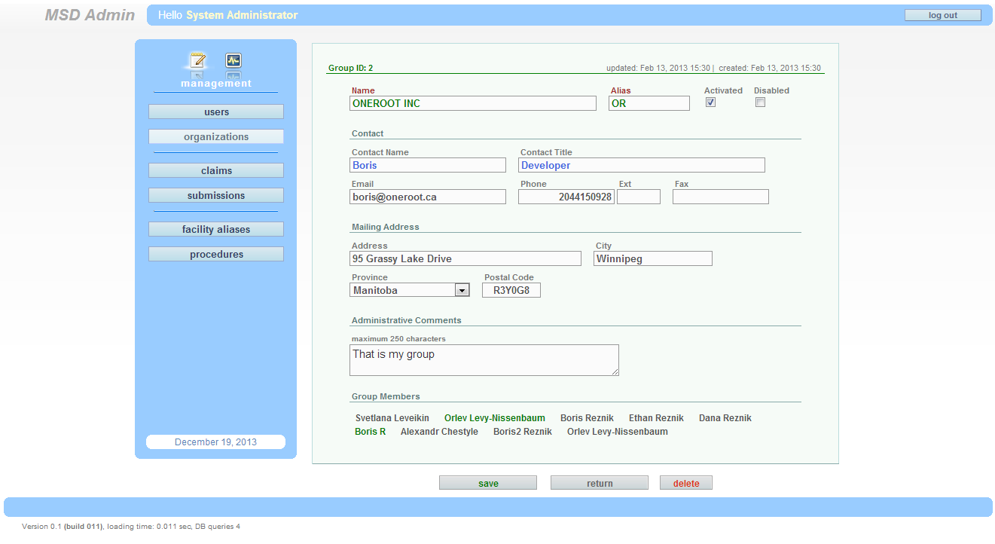Click the Group ID: 2 label
Image resolution: width=995 pixels, height=544 pixels.
coord(350,68)
